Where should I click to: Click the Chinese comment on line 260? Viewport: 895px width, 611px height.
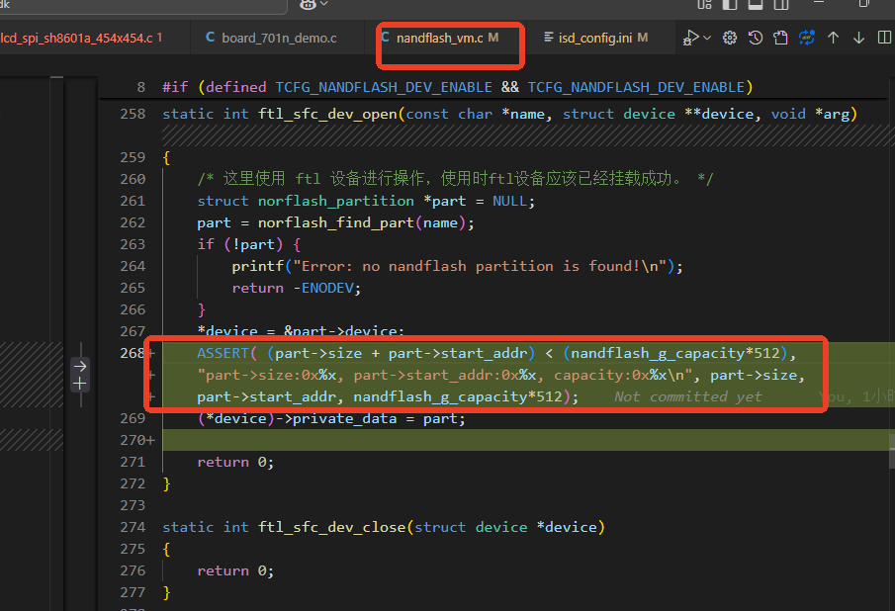455,179
